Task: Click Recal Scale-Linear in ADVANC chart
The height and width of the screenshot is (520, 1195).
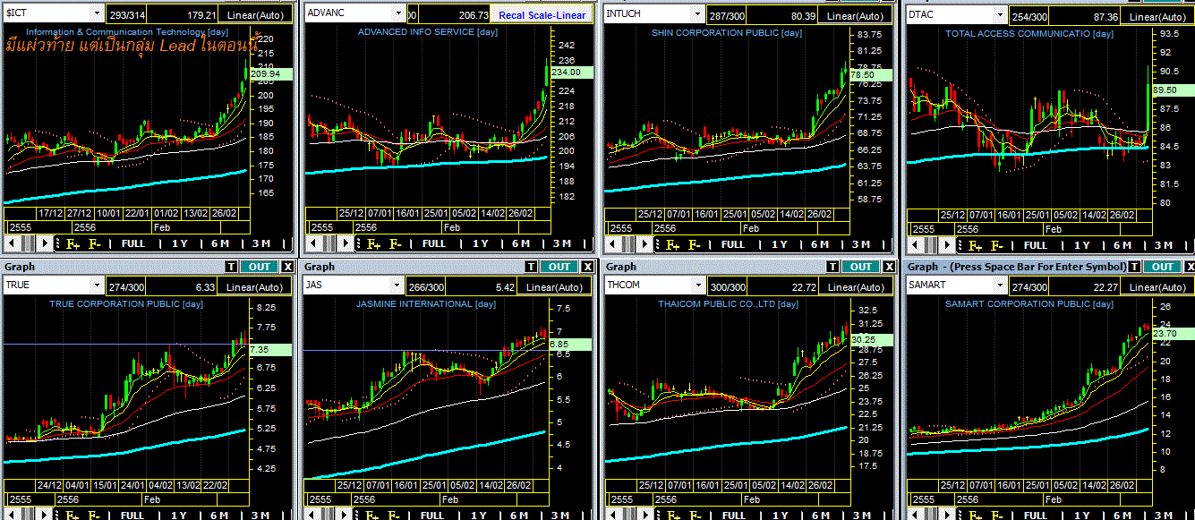Action: 542,15
